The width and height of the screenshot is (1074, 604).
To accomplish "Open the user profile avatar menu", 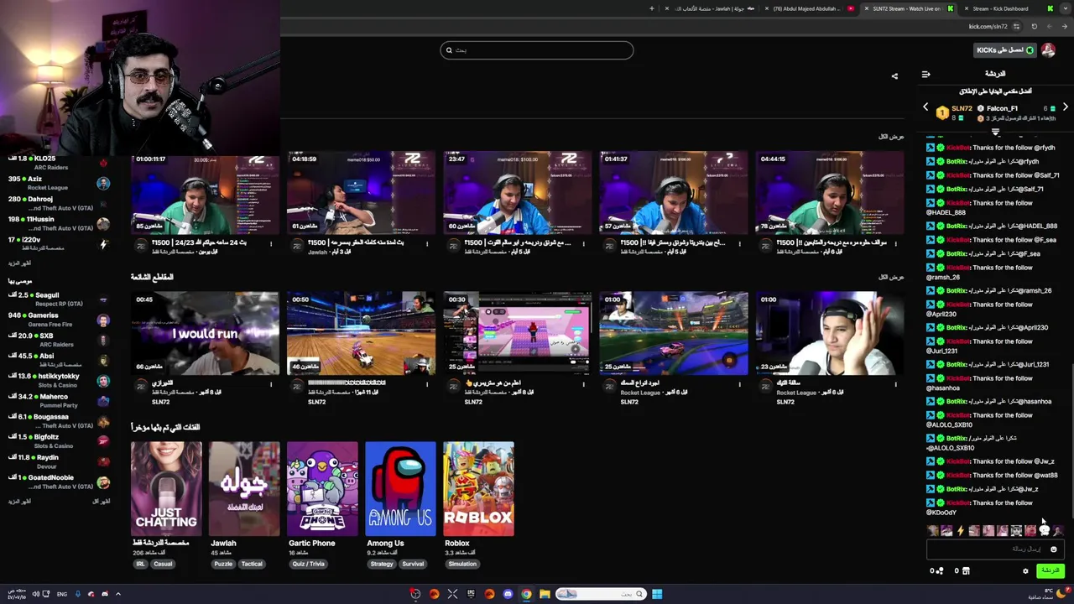I will tap(1048, 50).
